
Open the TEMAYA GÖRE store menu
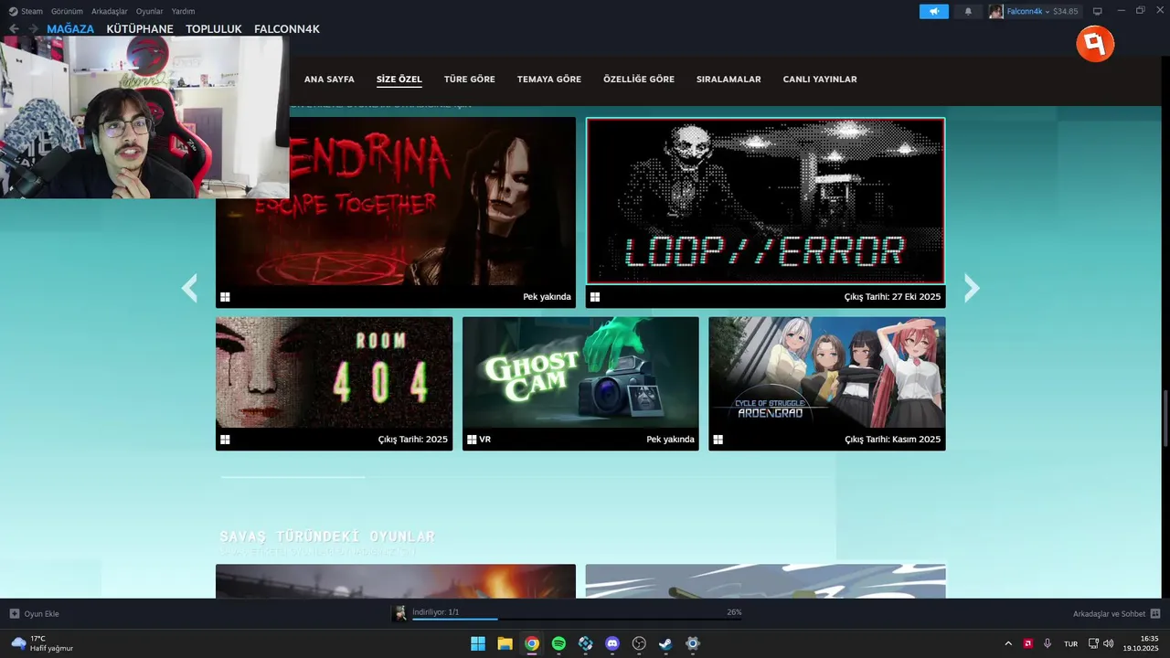(x=549, y=80)
